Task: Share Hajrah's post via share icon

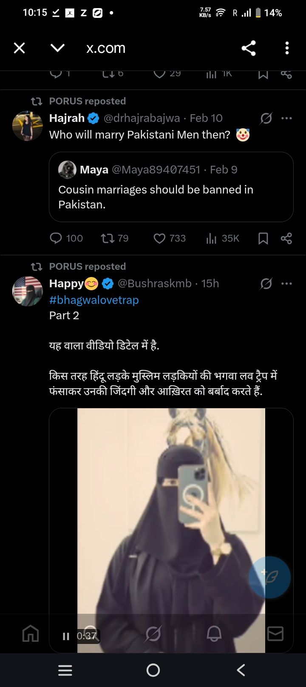Action: 286,238
